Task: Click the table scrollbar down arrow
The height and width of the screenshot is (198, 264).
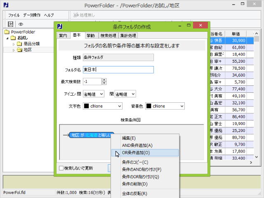Action: click(257, 157)
